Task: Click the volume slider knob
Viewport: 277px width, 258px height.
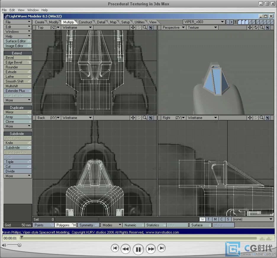Action: (x=20, y=245)
